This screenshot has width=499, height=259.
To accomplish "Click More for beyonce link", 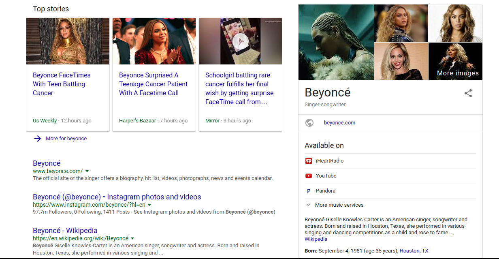I will point(66,139).
